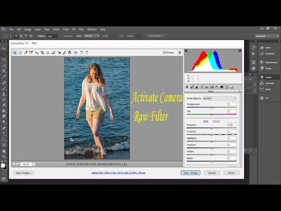Select the White Balance eyedropper tool
This screenshot has width=281, height=211.
[26, 53]
